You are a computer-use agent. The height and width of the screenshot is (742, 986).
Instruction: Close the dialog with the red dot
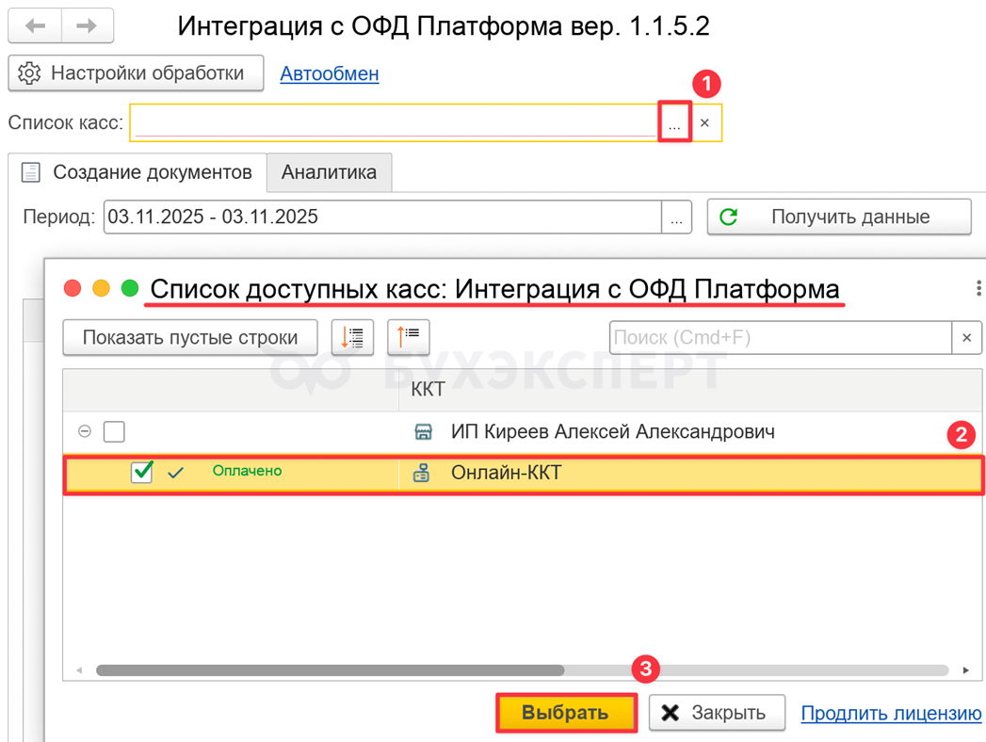coord(73,289)
